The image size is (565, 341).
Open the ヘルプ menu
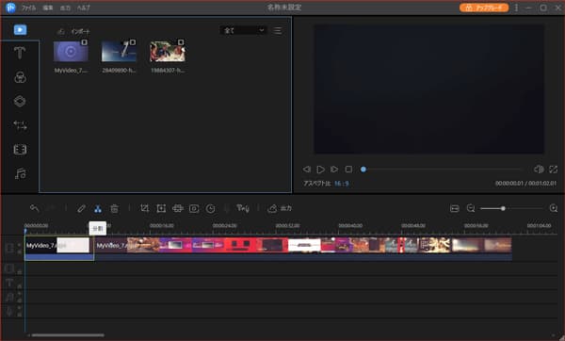tap(84, 8)
